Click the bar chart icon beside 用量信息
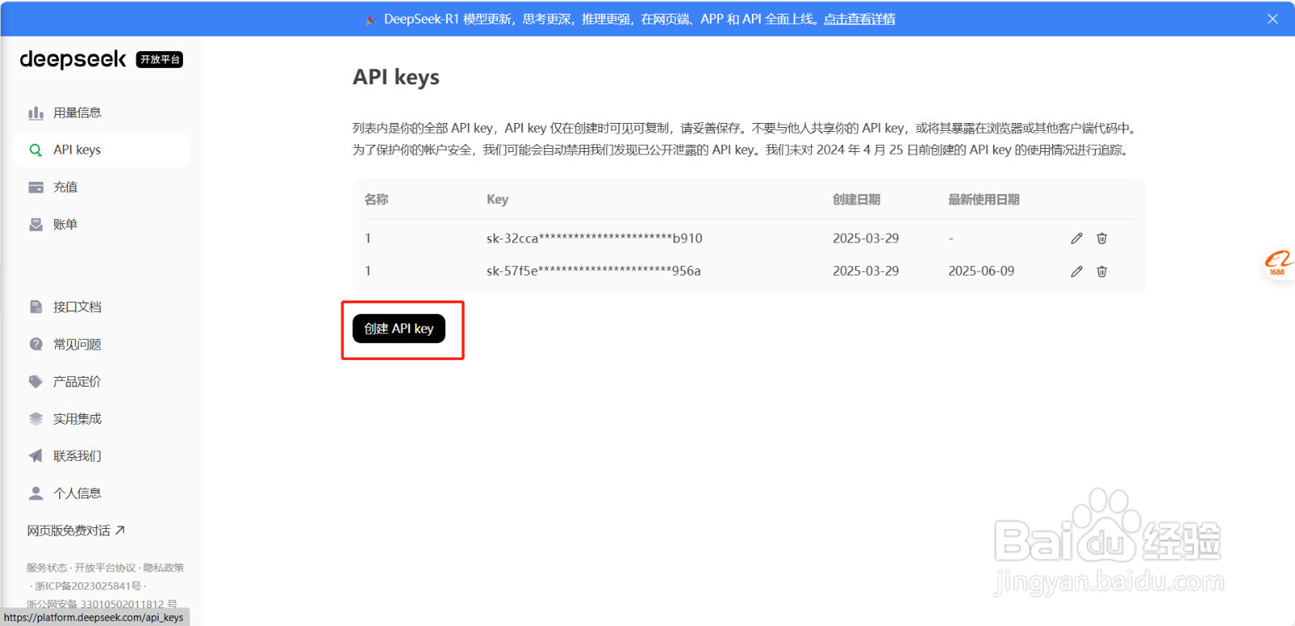Viewport: 1295px width, 626px height. point(36,113)
